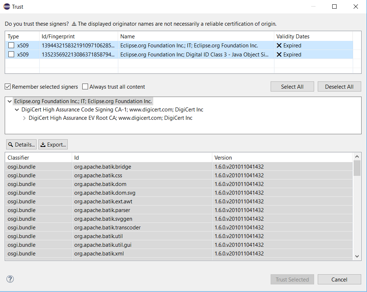Select row org.apache.batik.util.gui
The width and height of the screenshot is (367, 292).
(179, 245)
